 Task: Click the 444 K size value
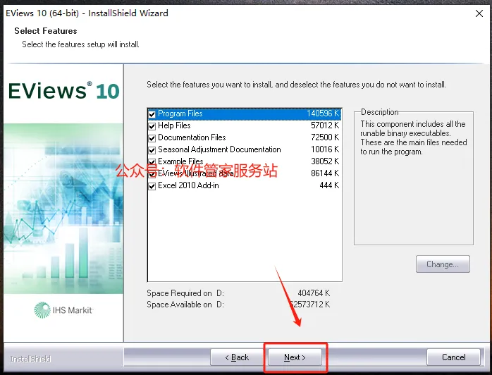329,185
